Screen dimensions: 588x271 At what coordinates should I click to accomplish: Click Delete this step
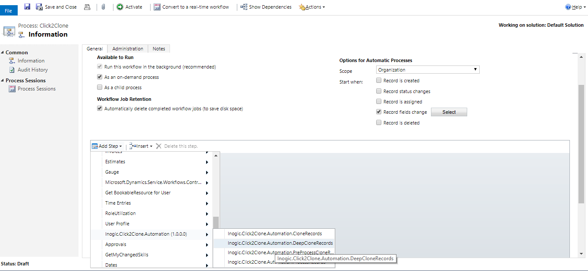tap(177, 146)
